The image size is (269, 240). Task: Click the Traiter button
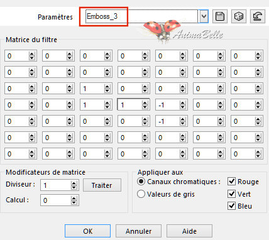102,185
